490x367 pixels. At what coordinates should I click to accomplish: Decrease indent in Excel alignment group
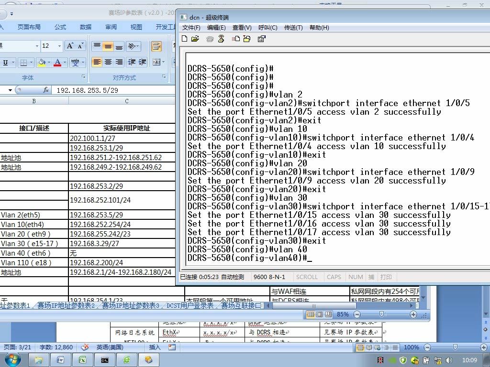pos(132,62)
